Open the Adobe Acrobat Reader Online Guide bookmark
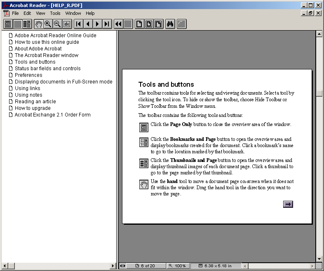This screenshot has width=324, height=271. [55, 36]
